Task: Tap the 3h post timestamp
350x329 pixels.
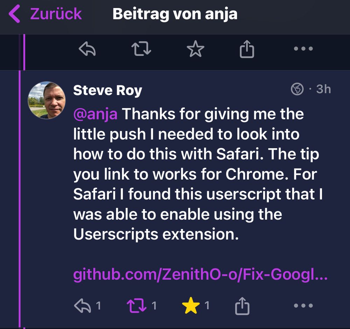Action: coord(323,90)
